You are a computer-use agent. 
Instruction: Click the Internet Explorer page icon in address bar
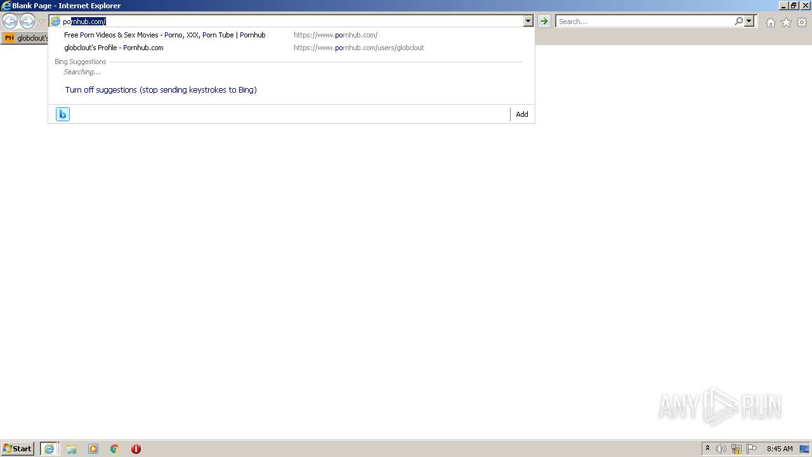[56, 22]
